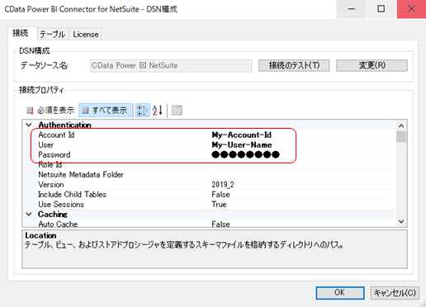426x307 pixels.
Task: Click the 接続のテスト(T) button
Action: (x=294, y=65)
